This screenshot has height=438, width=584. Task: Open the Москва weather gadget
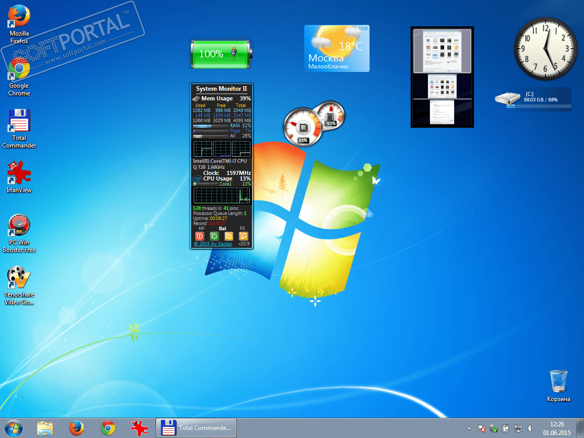coord(337,49)
